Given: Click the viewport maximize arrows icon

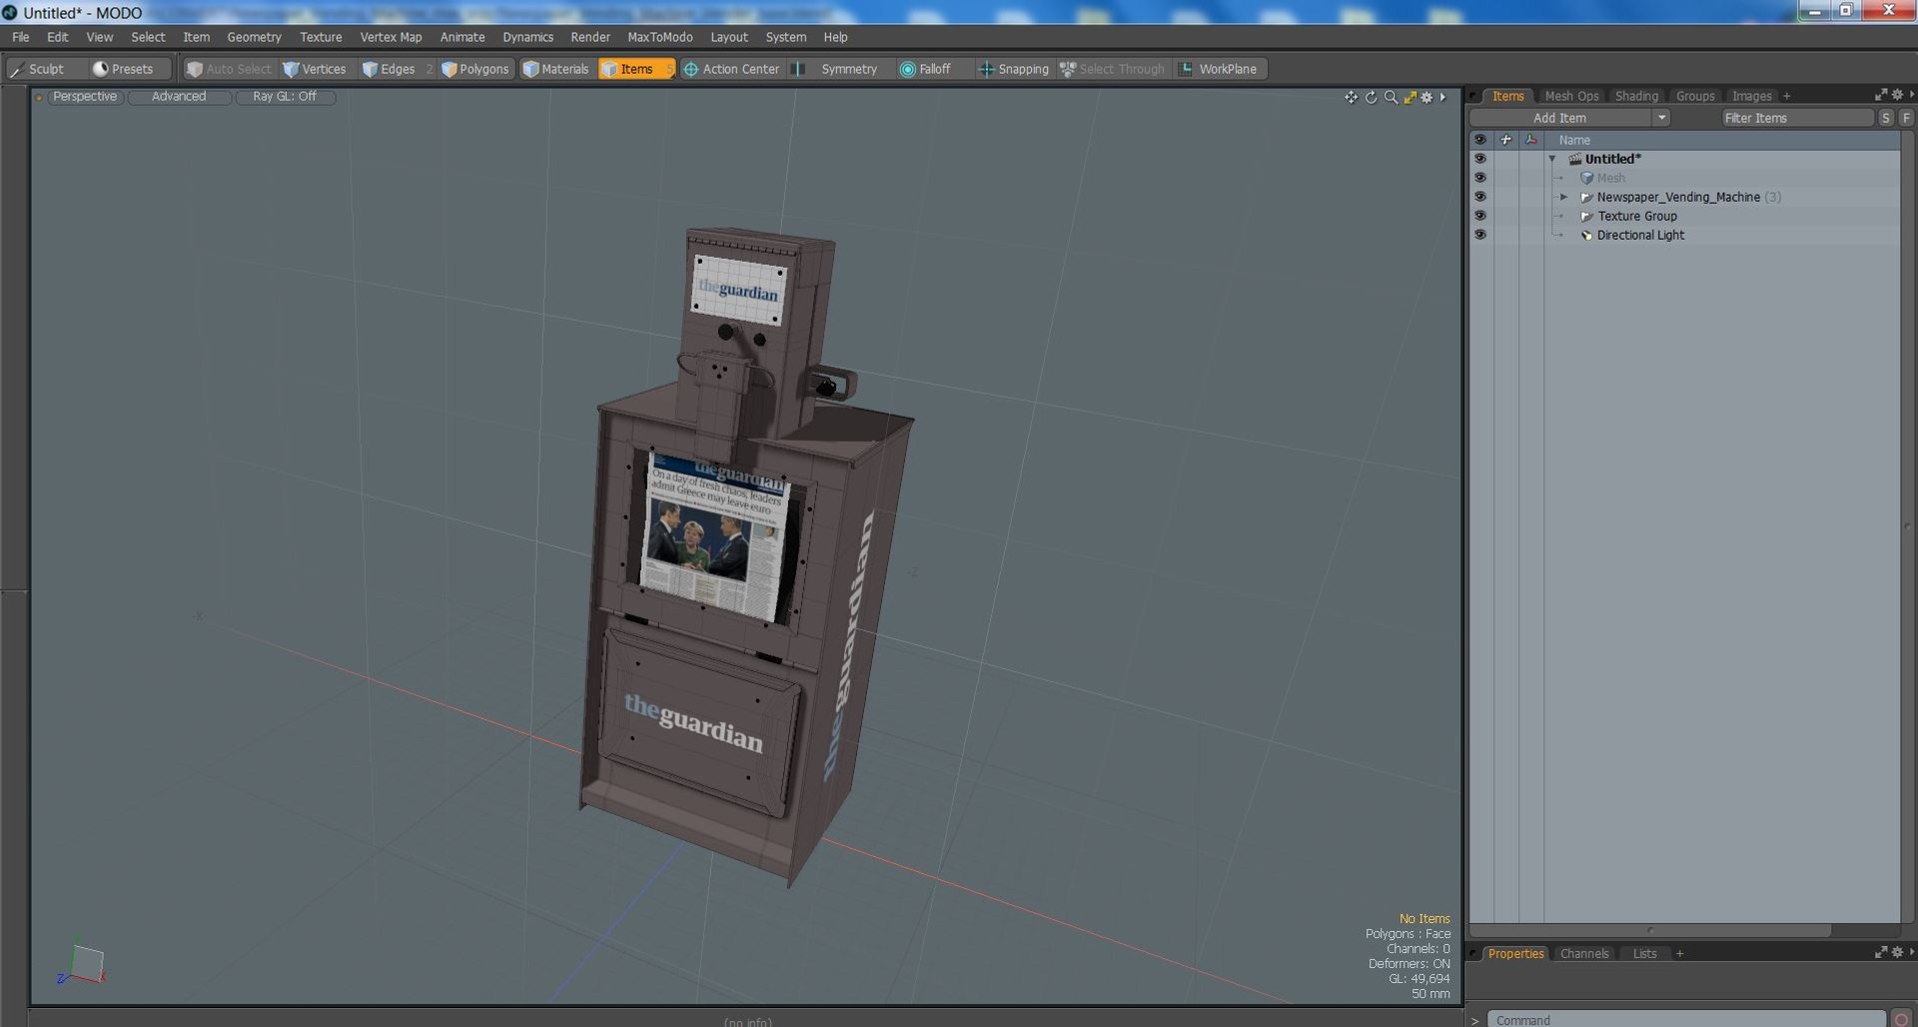Looking at the screenshot, I should 1410,97.
